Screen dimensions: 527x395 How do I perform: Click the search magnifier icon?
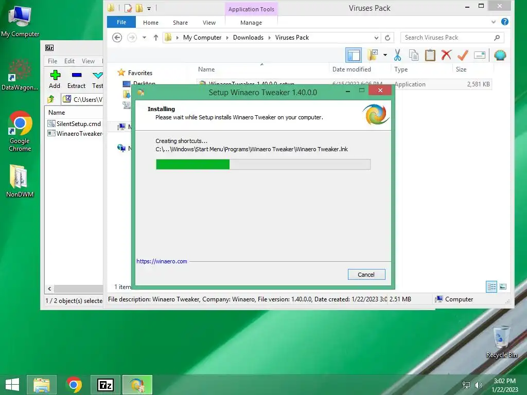point(497,38)
